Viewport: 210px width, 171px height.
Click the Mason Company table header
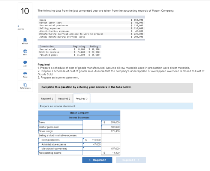[x=79, y=113]
